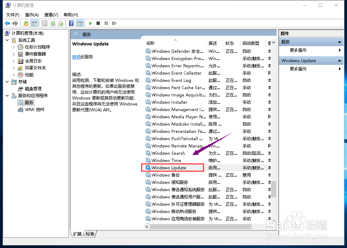Sort by the 启动类型 column header
Viewport: 347px width, 248px height.
[253, 43]
